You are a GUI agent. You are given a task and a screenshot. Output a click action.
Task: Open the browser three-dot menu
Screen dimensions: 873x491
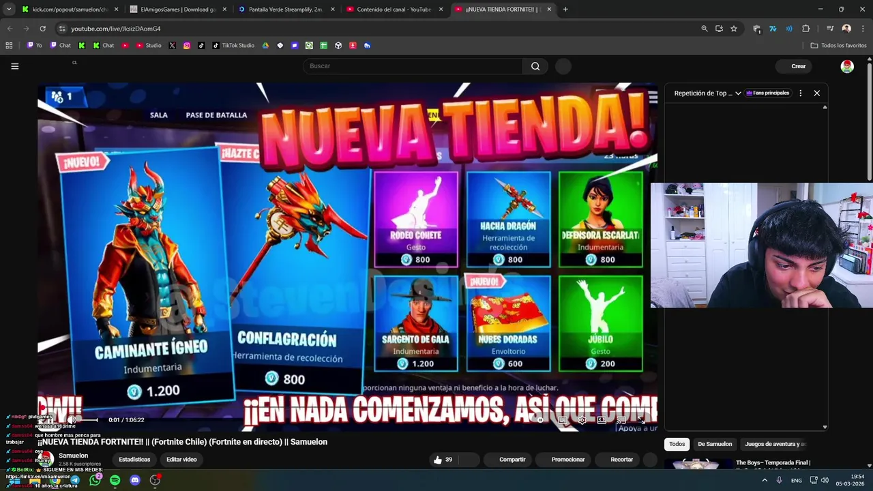(863, 29)
